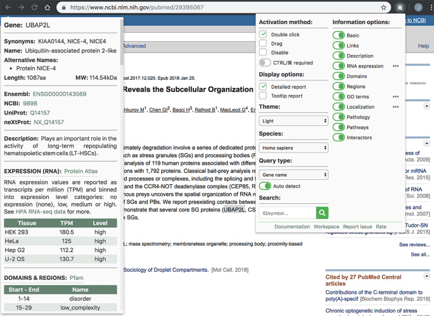Open GO terms more options dots
The image size is (434, 316).
pos(395,96)
